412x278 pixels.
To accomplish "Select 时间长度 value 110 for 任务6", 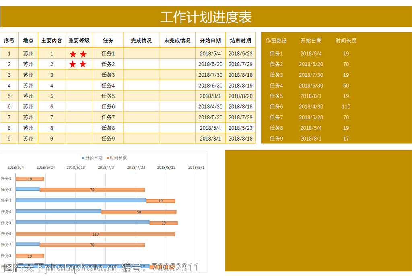I will pyautogui.click(x=346, y=107).
